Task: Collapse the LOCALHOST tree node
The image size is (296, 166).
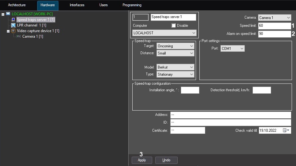Action: [3, 14]
